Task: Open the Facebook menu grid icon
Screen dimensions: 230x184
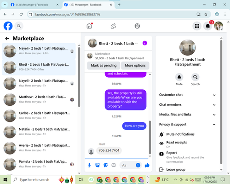Action: pos(197,26)
